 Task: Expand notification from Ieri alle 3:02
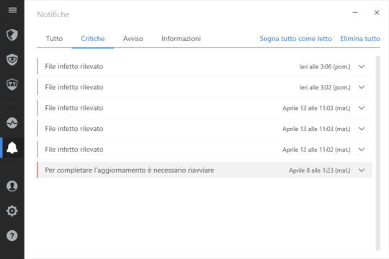(x=362, y=87)
